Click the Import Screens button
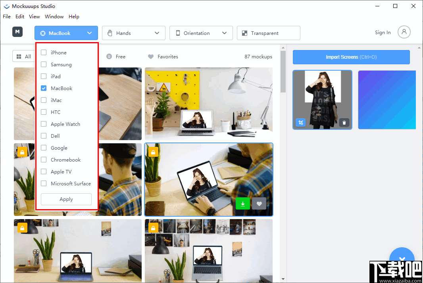 tap(351, 57)
